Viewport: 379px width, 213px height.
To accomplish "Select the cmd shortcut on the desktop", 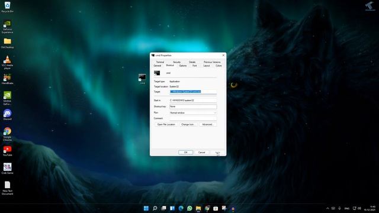I will (142, 79).
